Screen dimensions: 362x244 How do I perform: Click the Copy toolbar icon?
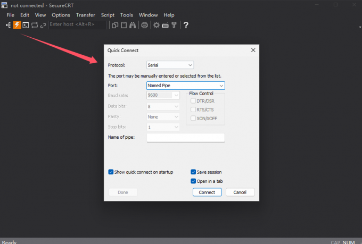[x=115, y=25]
